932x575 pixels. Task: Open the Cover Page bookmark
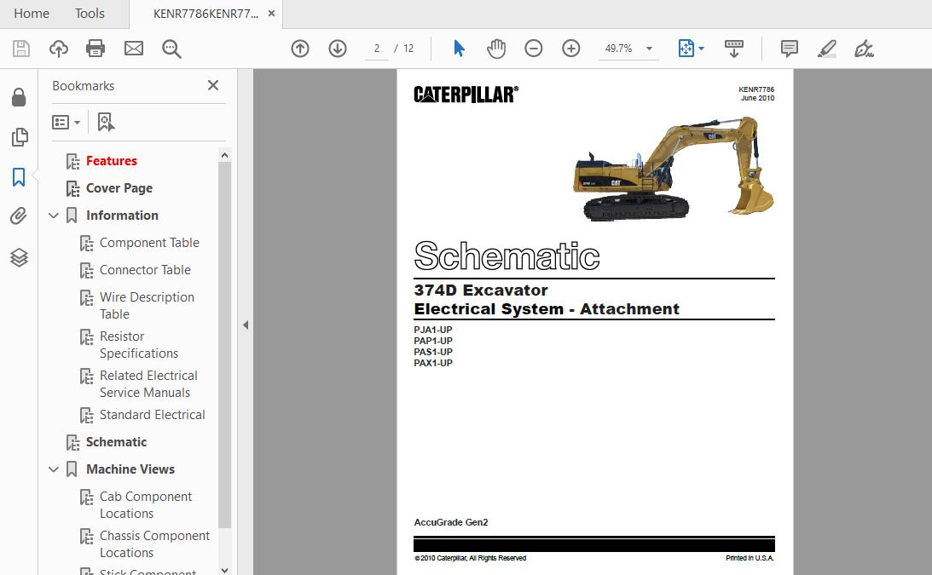(119, 188)
